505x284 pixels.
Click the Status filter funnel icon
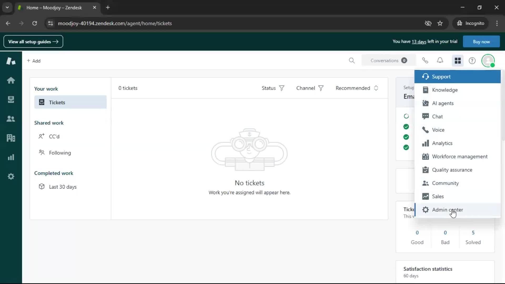click(282, 88)
